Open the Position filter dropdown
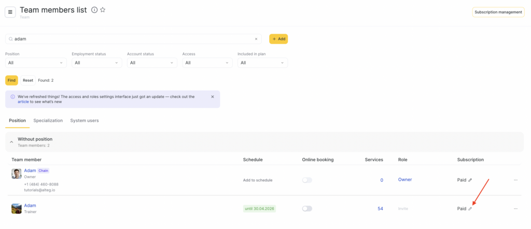The image size is (531, 229). (36, 63)
